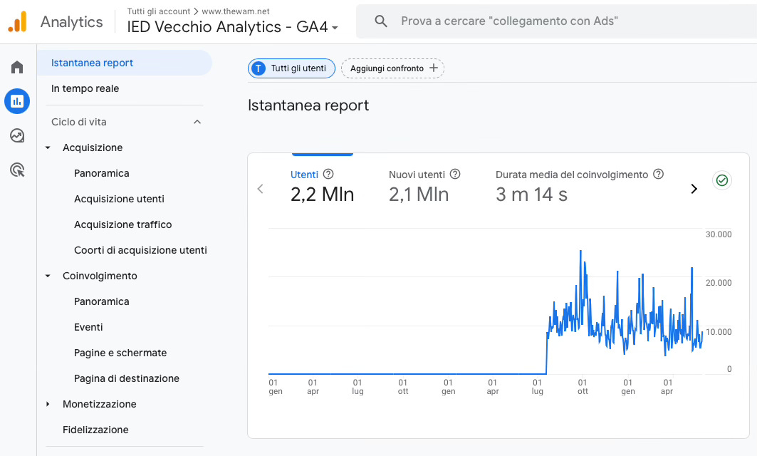Viewport: 757px width, 456px height.
Task: Open property selector IED Vecchio Analytics - GA4
Action: click(233, 27)
